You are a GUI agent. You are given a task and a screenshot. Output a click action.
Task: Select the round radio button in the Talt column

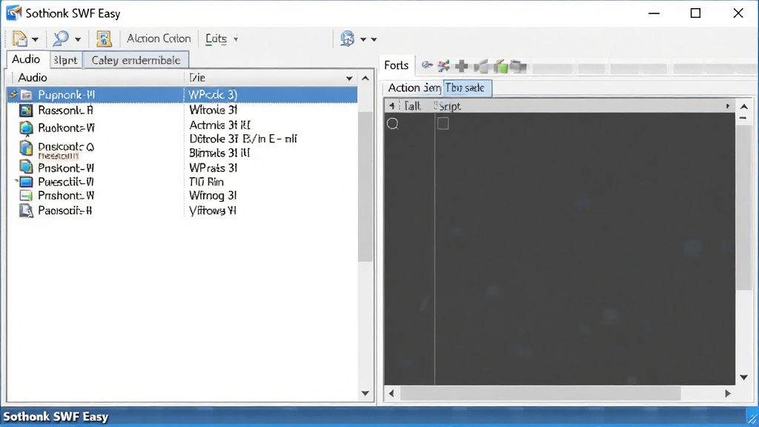393,124
